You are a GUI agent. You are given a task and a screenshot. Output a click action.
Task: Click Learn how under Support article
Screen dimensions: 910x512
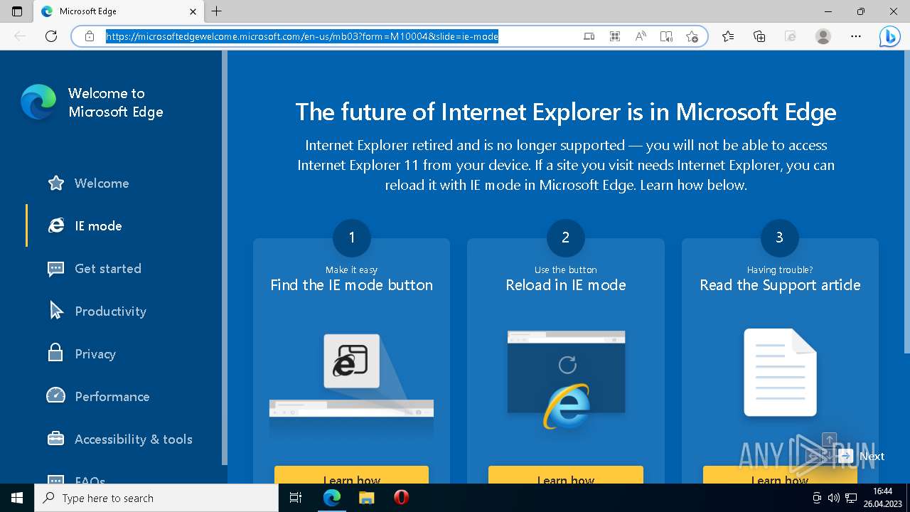[x=780, y=475]
